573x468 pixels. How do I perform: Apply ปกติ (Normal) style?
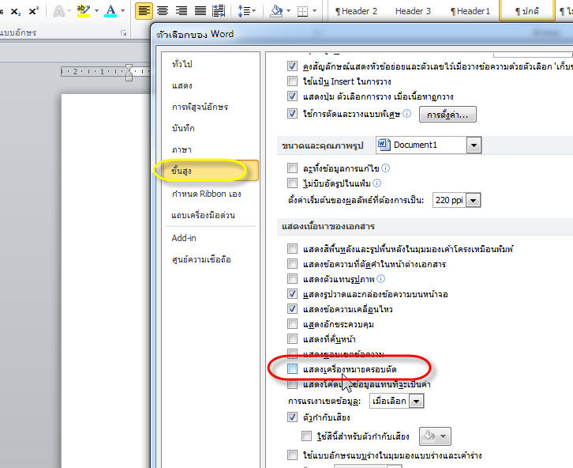[527, 11]
